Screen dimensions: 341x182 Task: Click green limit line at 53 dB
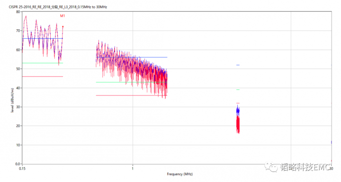click(43, 63)
